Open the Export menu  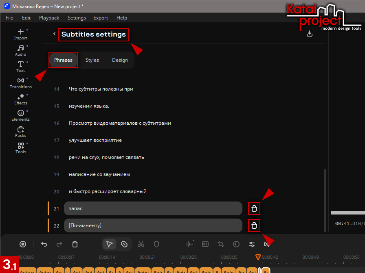pyautogui.click(x=101, y=18)
